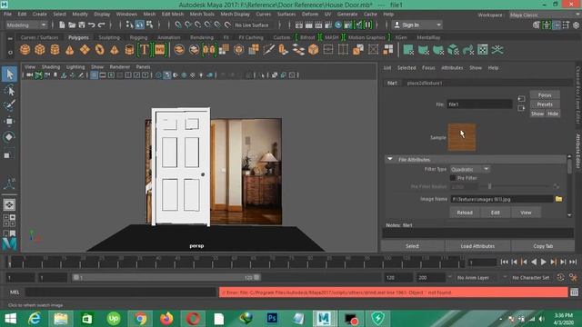Click the Redo arrow icon
The image size is (582, 327).
click(x=101, y=25)
